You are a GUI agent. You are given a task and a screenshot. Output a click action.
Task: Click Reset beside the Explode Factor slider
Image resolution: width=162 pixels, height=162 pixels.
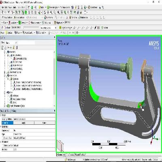pos(7,28)
